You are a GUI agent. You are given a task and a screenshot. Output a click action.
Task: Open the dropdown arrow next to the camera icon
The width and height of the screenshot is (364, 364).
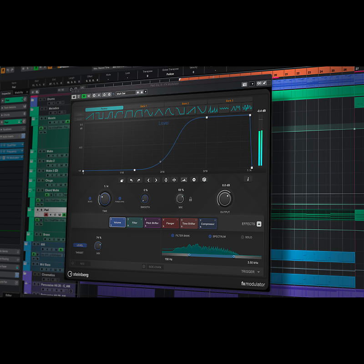(252, 84)
